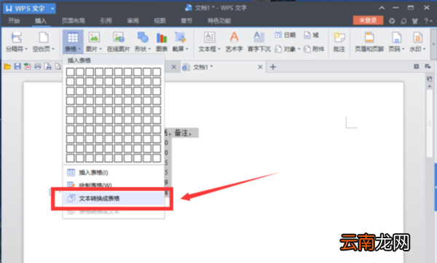Pick the bottom-right cell of table grid

pos(157,158)
